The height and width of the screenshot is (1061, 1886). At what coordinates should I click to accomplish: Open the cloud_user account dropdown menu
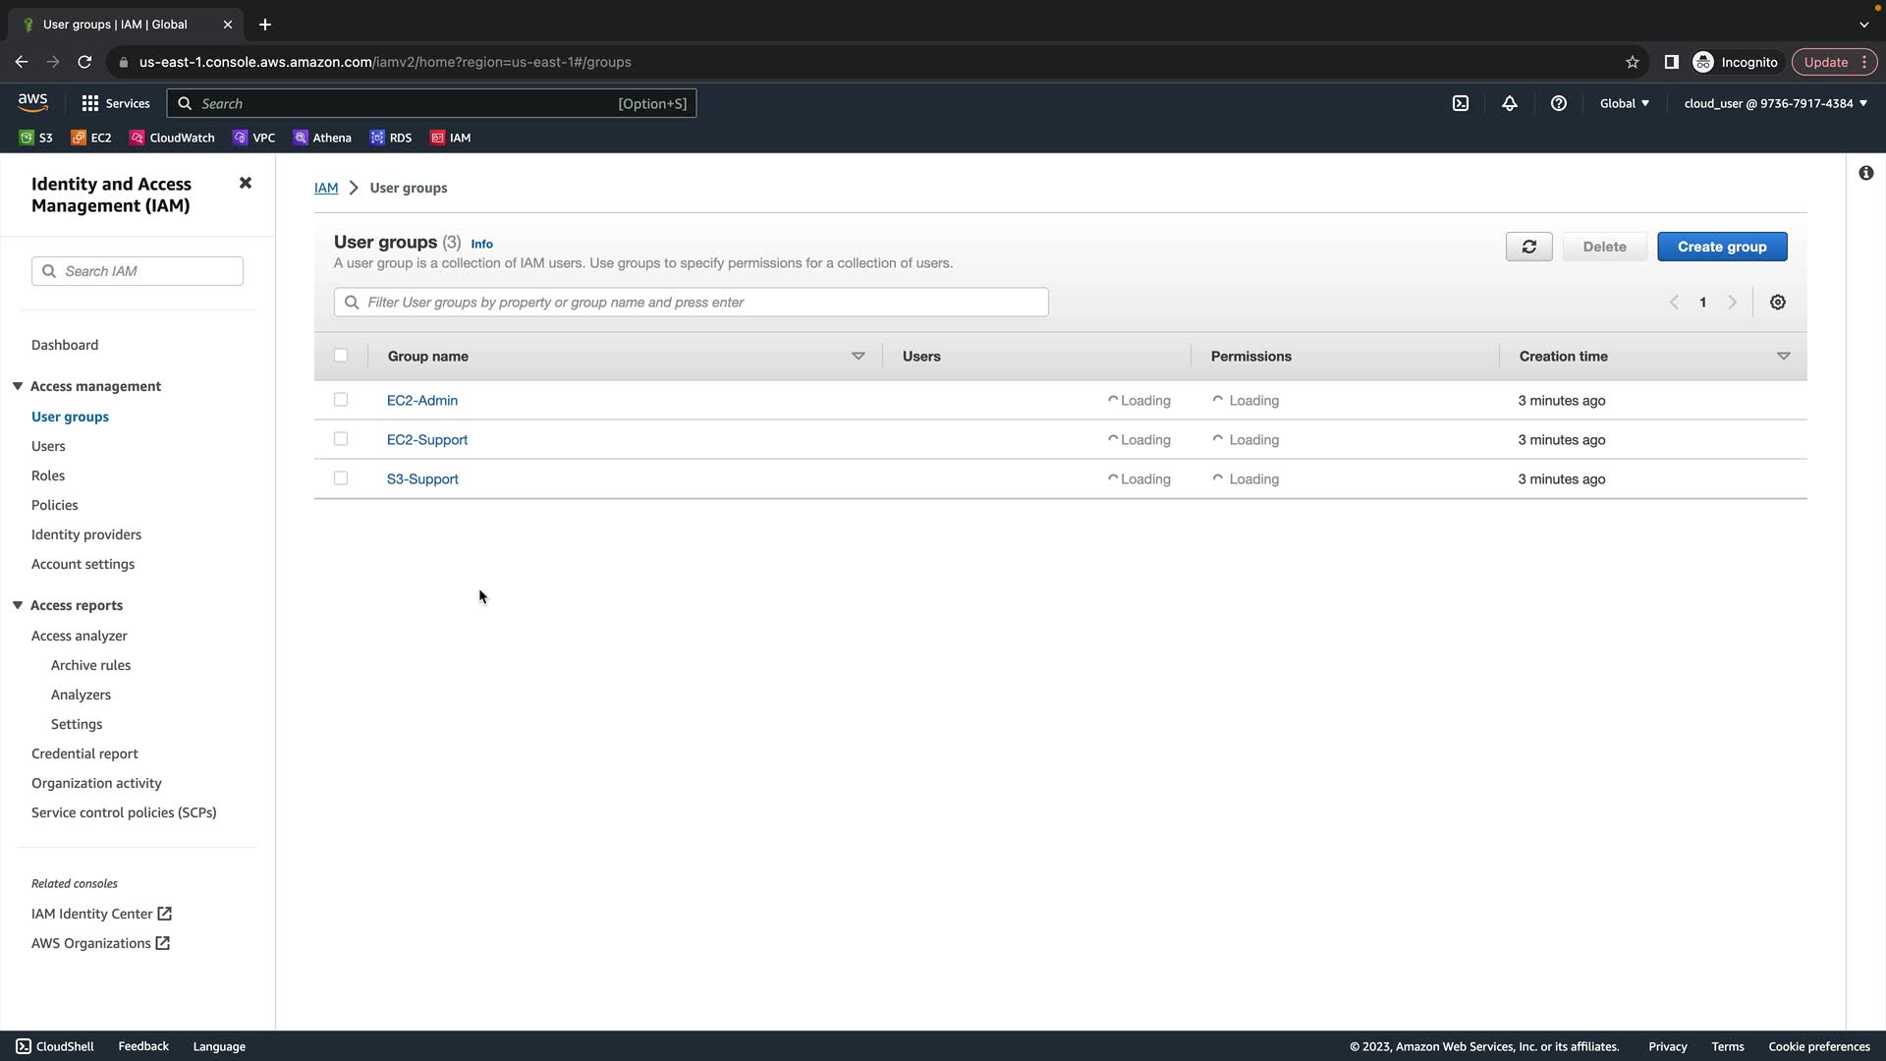pos(1775,103)
